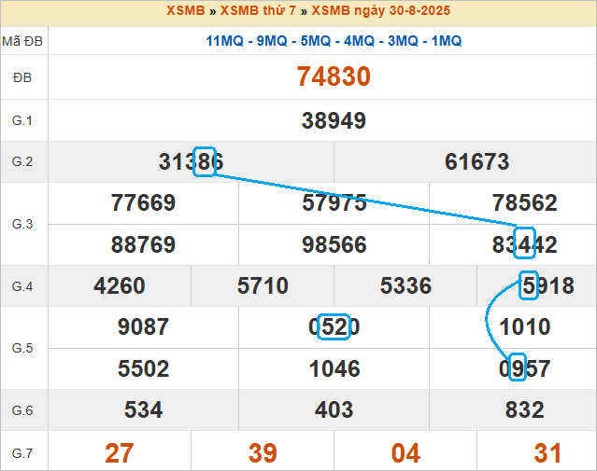Click the G.2 row label
This screenshot has width=597, height=471.
pos(22,161)
